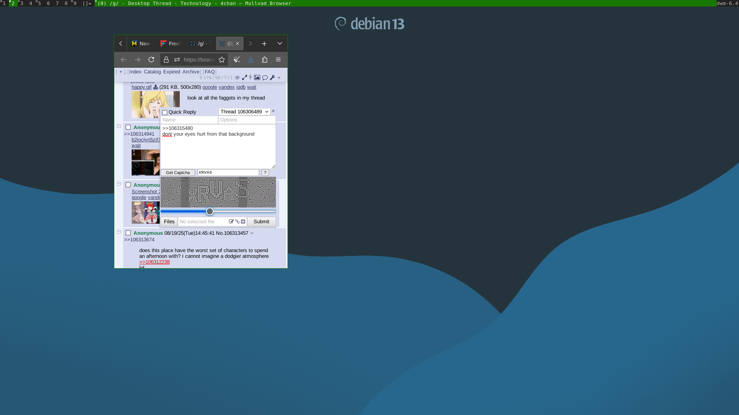Click the thread watcher eye icon
Viewport: 739px width, 415px height.
coord(237,78)
